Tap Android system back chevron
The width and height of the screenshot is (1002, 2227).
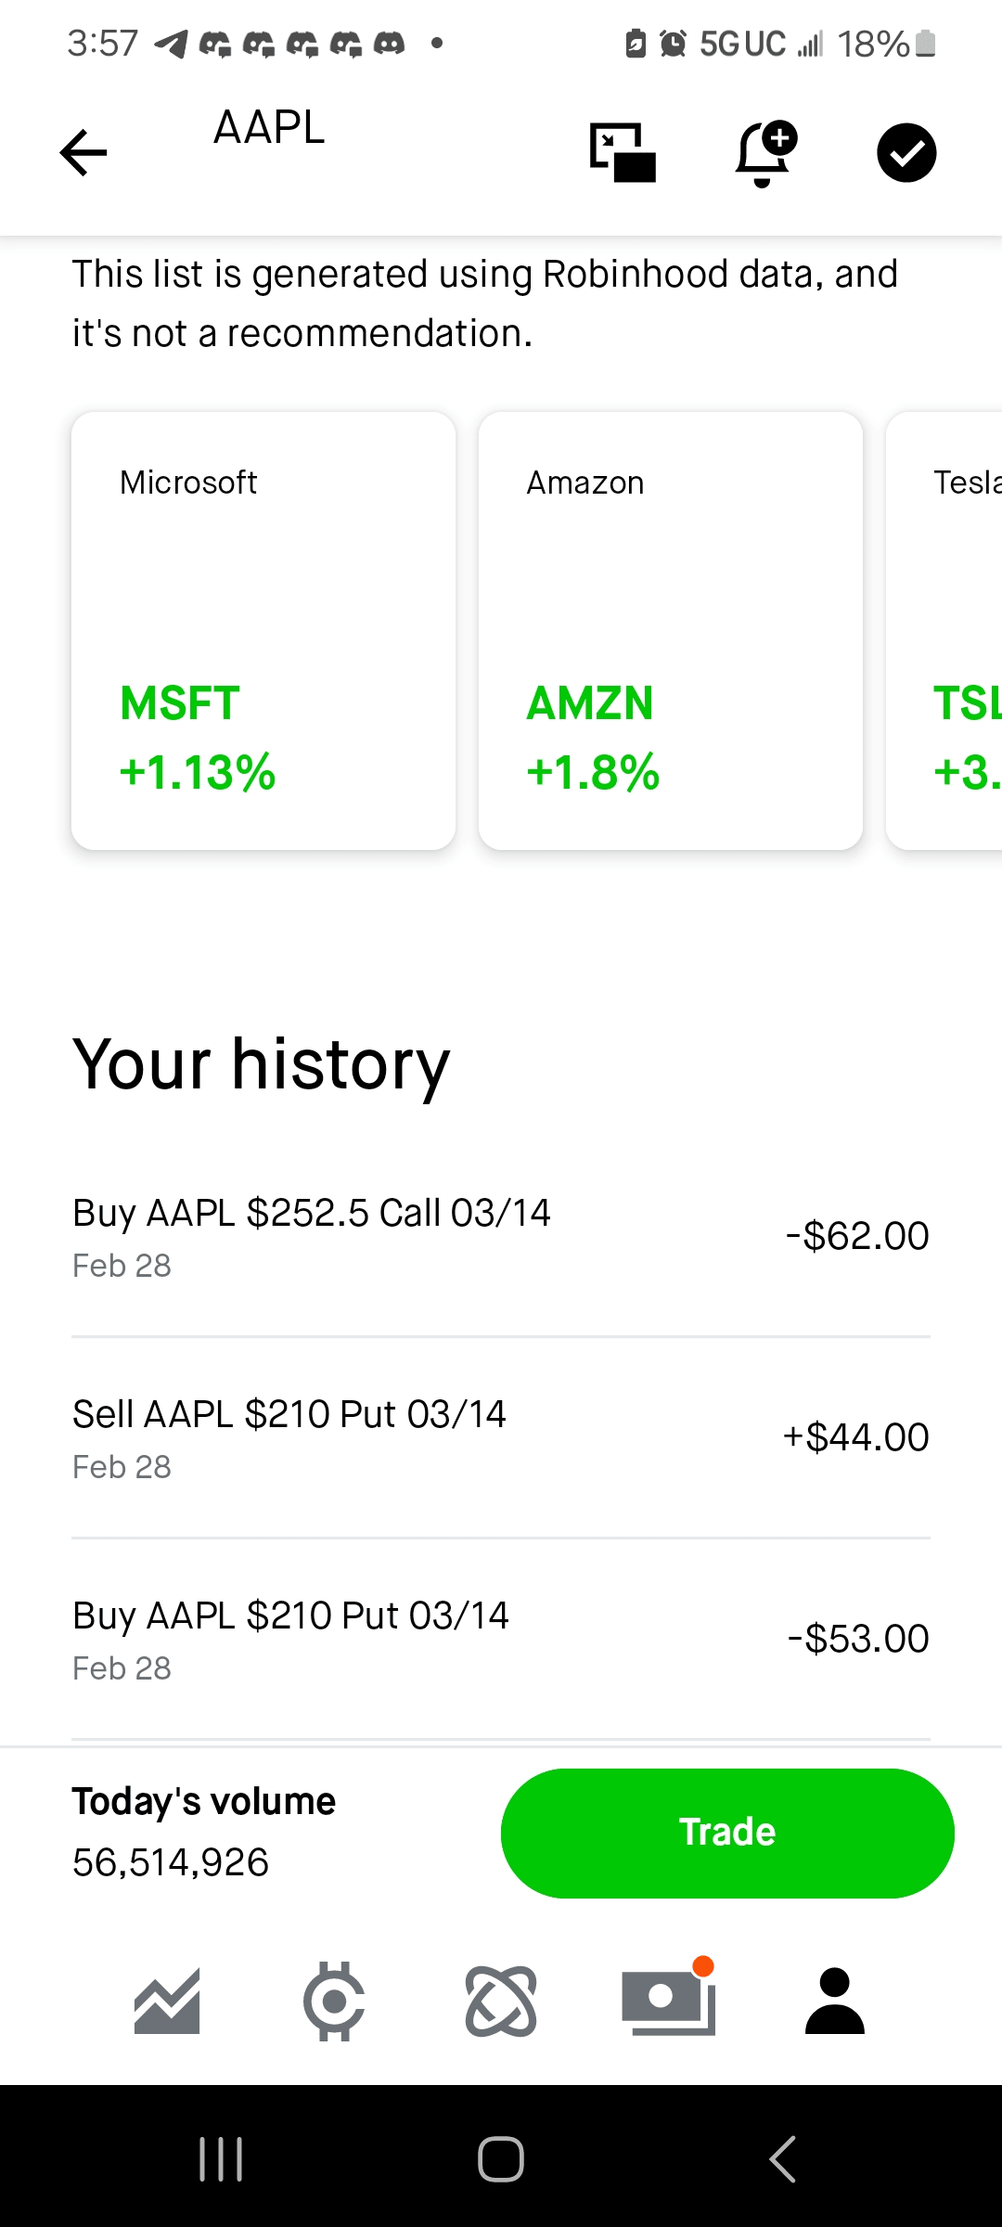pyautogui.click(x=782, y=2159)
